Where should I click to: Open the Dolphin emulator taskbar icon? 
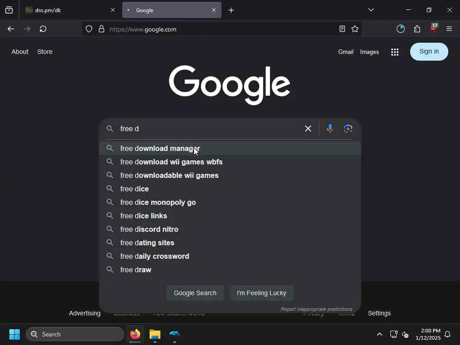175,334
